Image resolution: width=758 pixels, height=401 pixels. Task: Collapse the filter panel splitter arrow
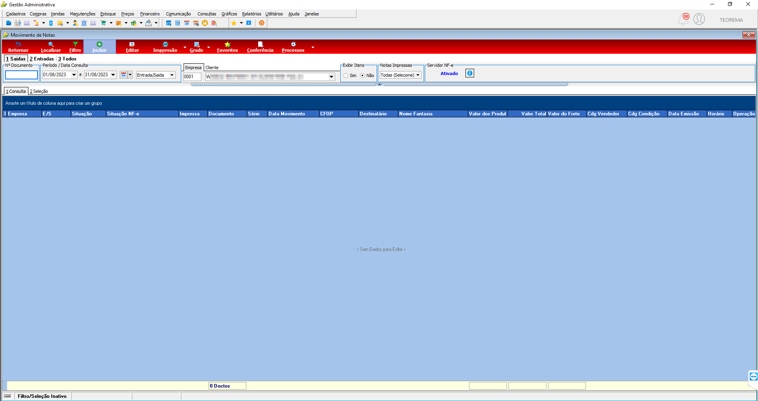point(379,85)
